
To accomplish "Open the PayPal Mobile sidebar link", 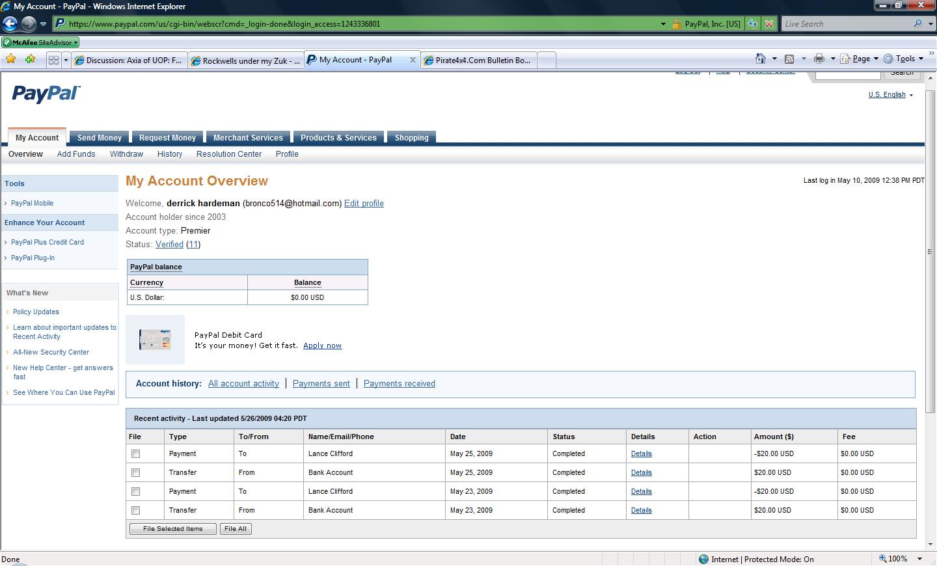I will point(32,204).
